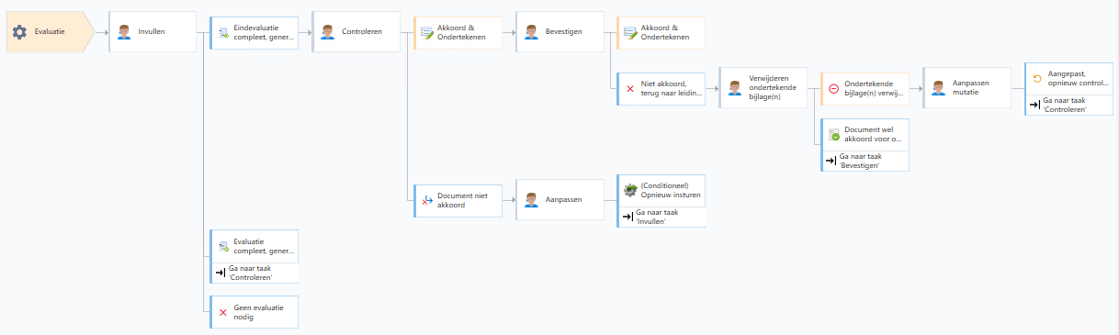Image resolution: width=1119 pixels, height=335 pixels.
Task: Click gear icon of '(Conditioneel) Opnieuw insturen'
Action: click(x=630, y=190)
